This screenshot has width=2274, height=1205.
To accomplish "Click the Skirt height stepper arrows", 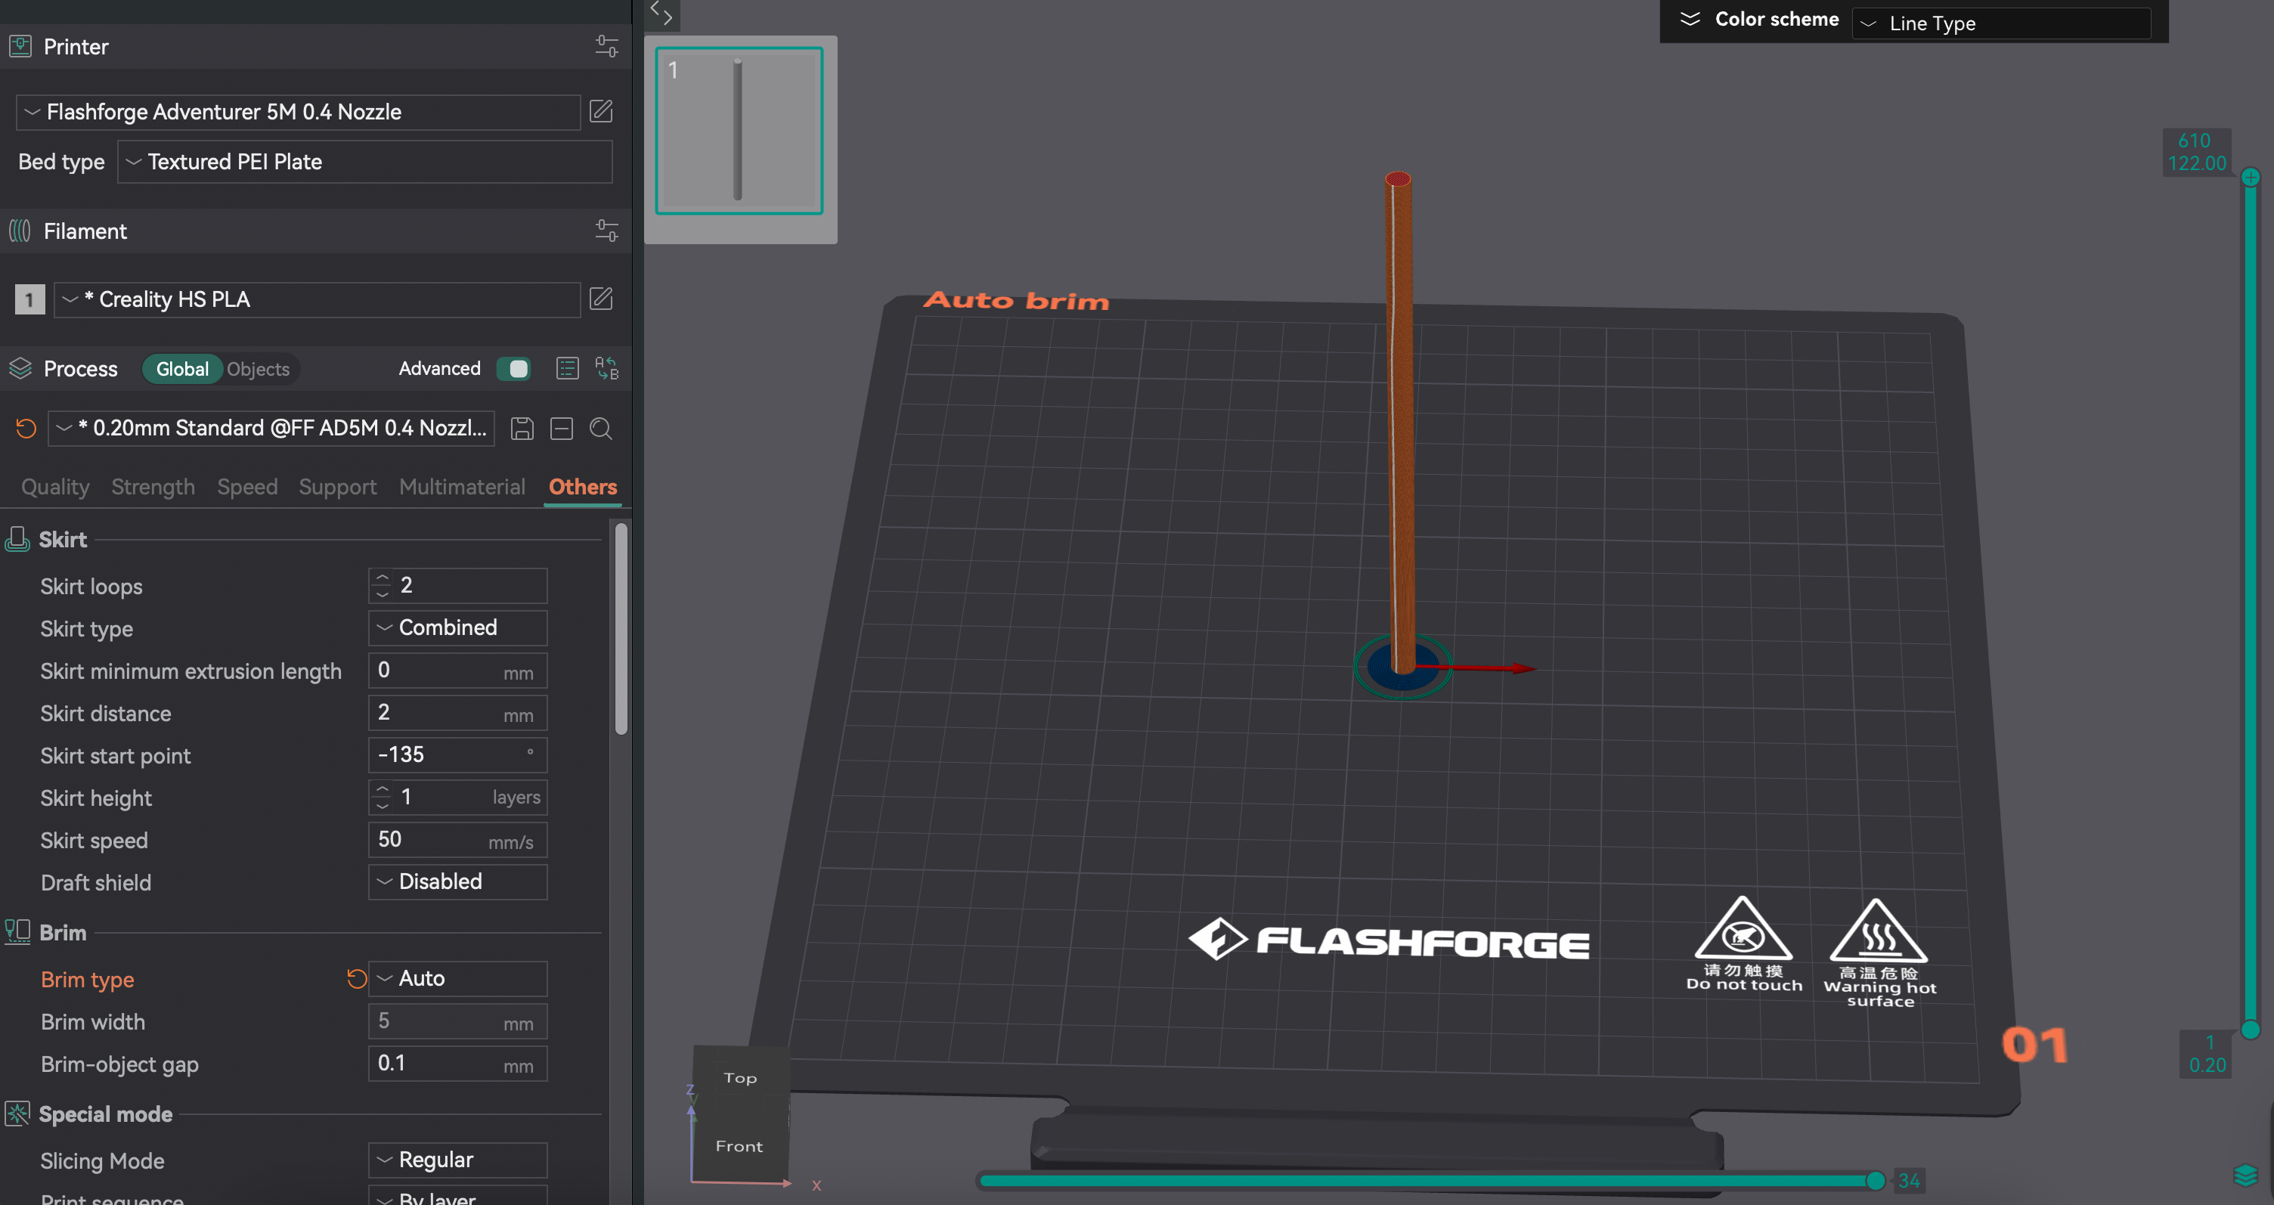I will coord(381,797).
